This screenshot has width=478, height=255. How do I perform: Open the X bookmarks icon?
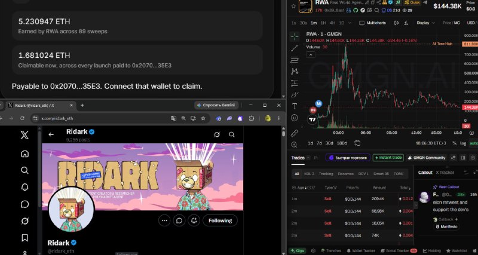coord(24,237)
